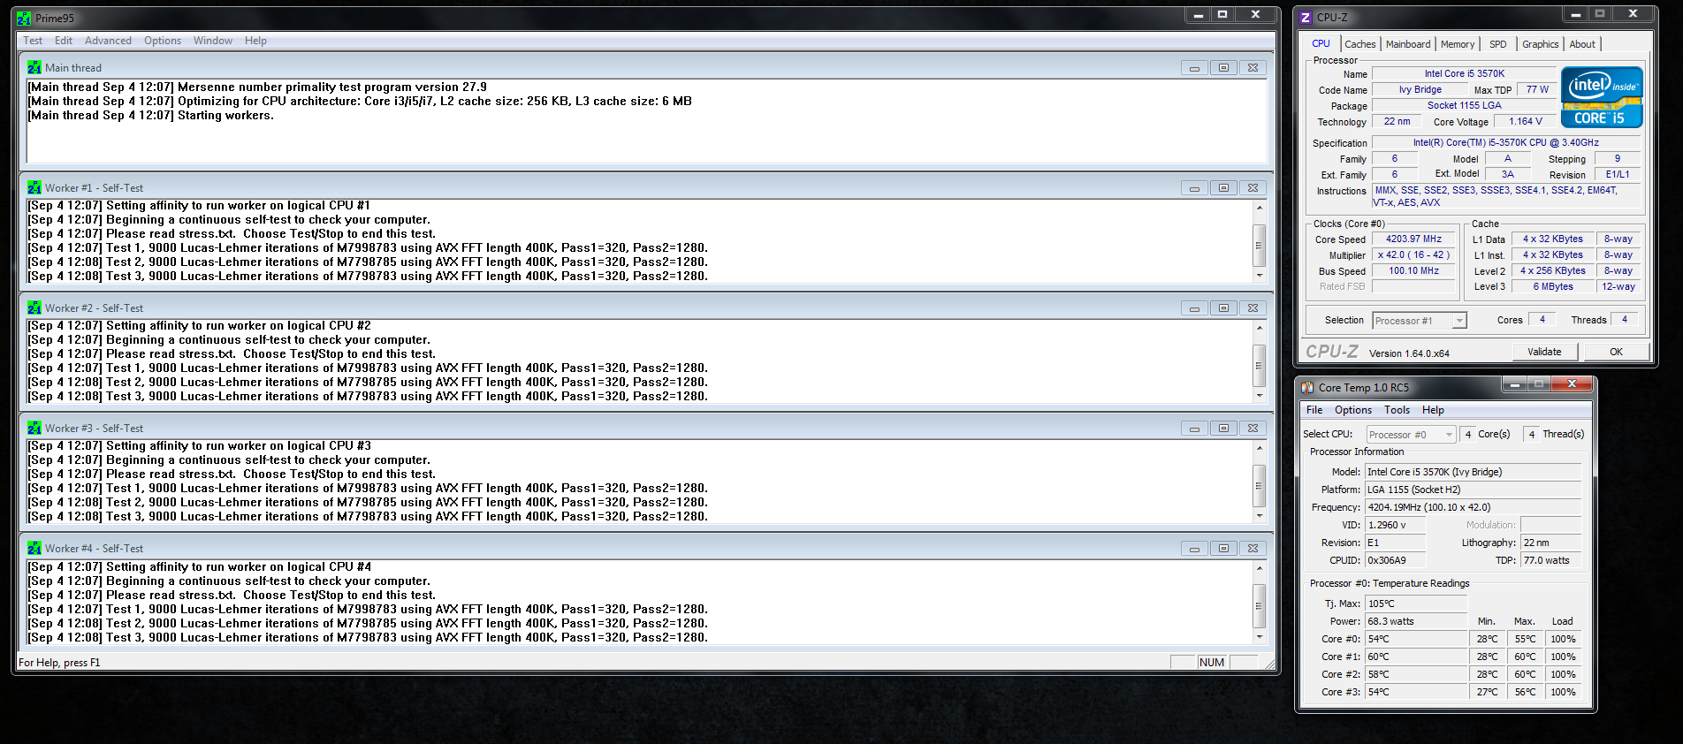Click the Worker #2 Self-Test window icon
The height and width of the screenshot is (744, 1683).
34,307
